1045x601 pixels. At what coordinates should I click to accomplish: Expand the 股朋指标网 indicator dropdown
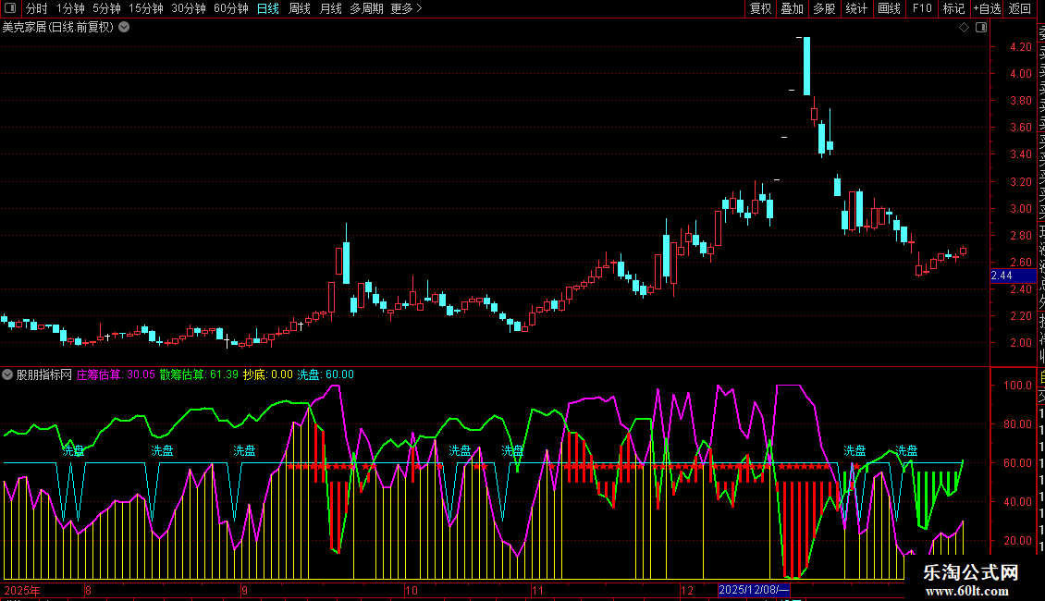pos(7,374)
